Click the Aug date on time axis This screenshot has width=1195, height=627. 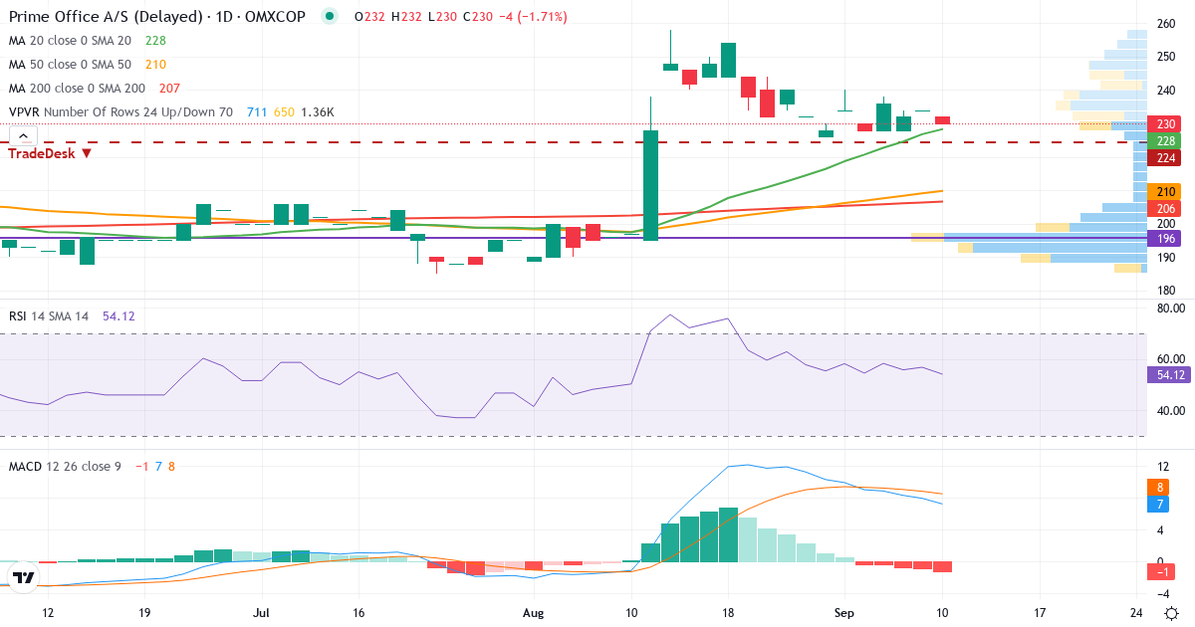(x=535, y=613)
